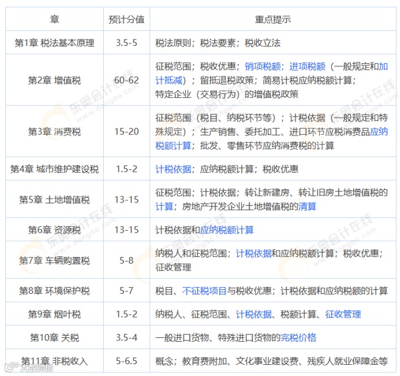Screen dimensions: 400x376
Task: Select the 章 column header
Action: (x=55, y=19)
